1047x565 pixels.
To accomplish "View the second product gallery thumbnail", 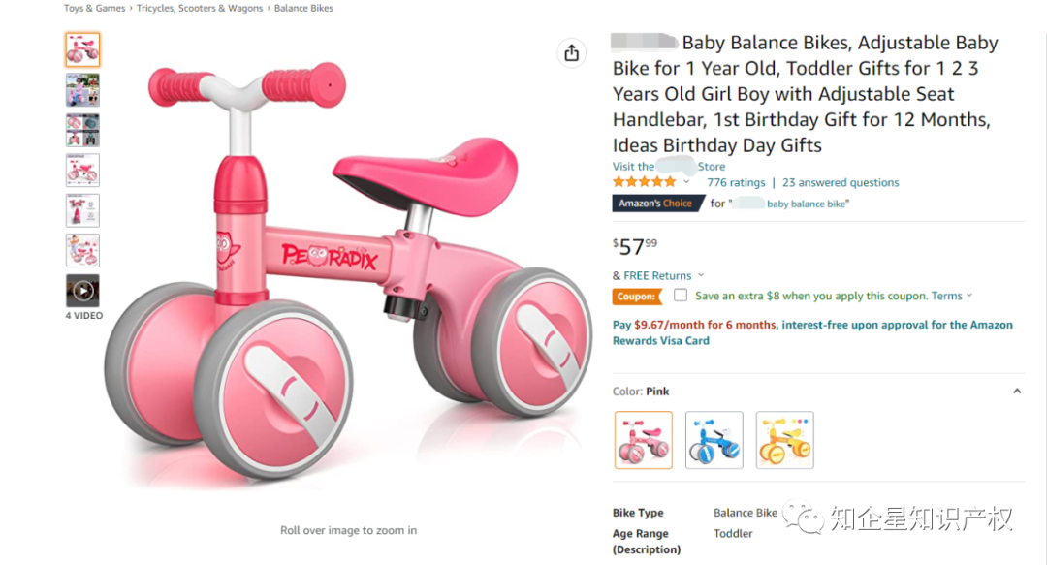I will [x=82, y=90].
